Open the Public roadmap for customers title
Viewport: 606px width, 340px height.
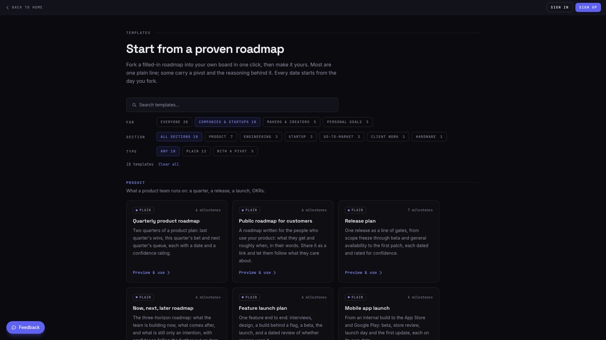coord(276,221)
